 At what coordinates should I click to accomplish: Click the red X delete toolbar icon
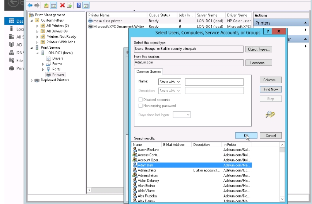[62, 5]
